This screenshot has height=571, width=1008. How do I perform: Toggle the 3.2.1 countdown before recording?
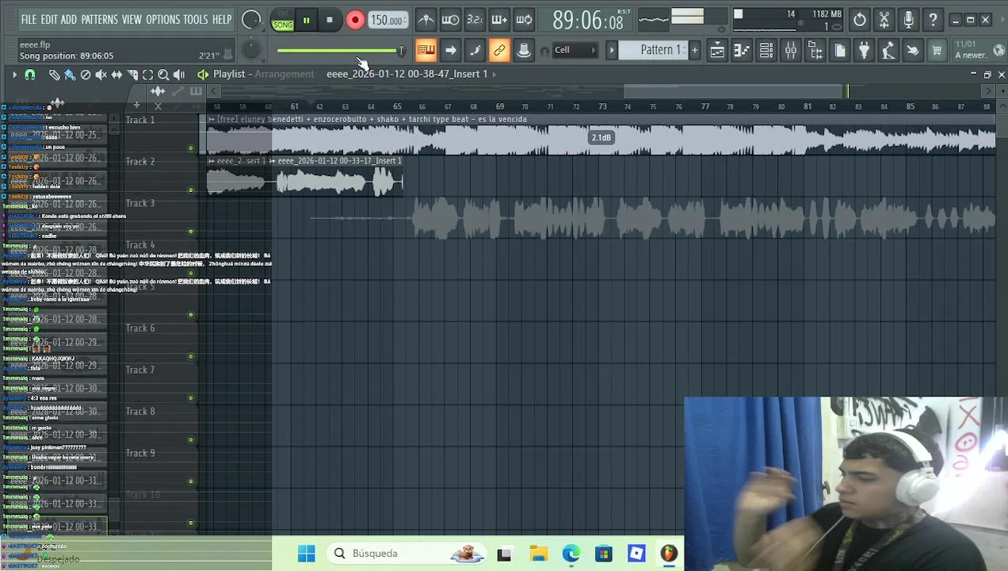[475, 20]
